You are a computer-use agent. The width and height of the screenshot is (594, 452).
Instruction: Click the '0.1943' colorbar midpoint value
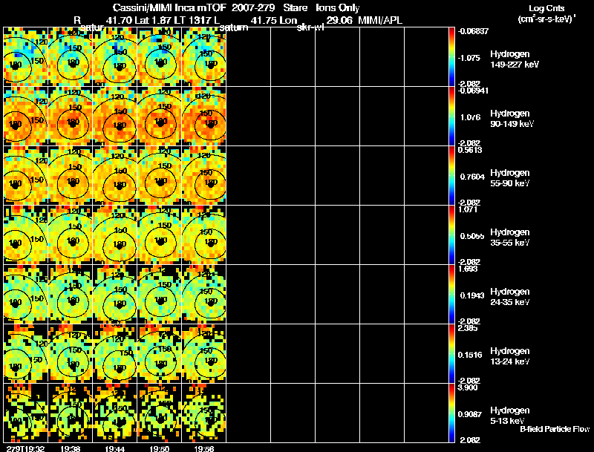pyautogui.click(x=472, y=295)
